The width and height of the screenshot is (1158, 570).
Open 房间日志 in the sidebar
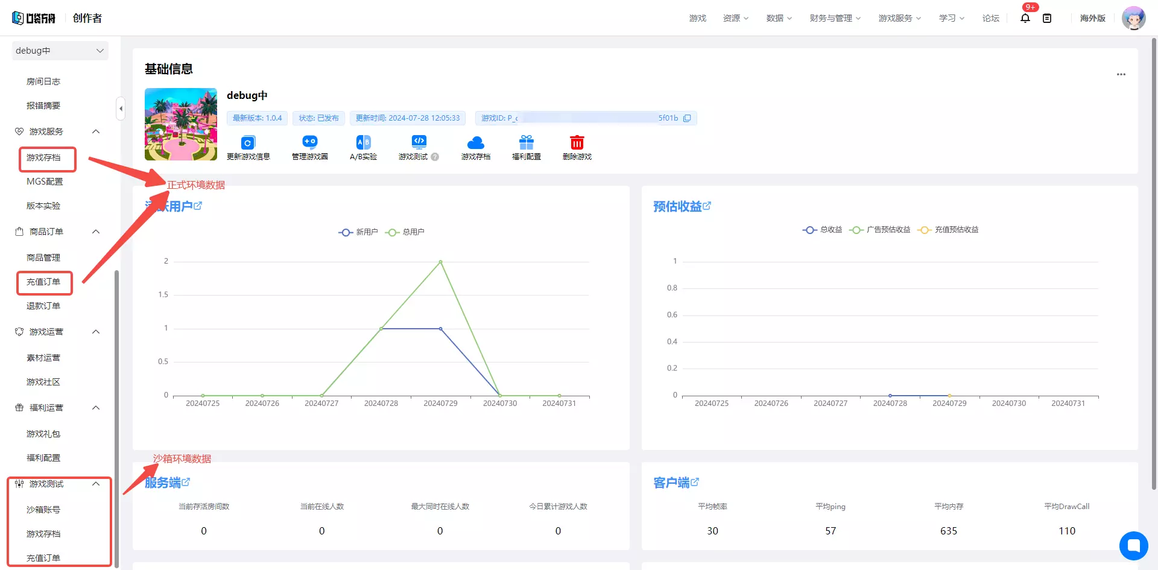(43, 81)
